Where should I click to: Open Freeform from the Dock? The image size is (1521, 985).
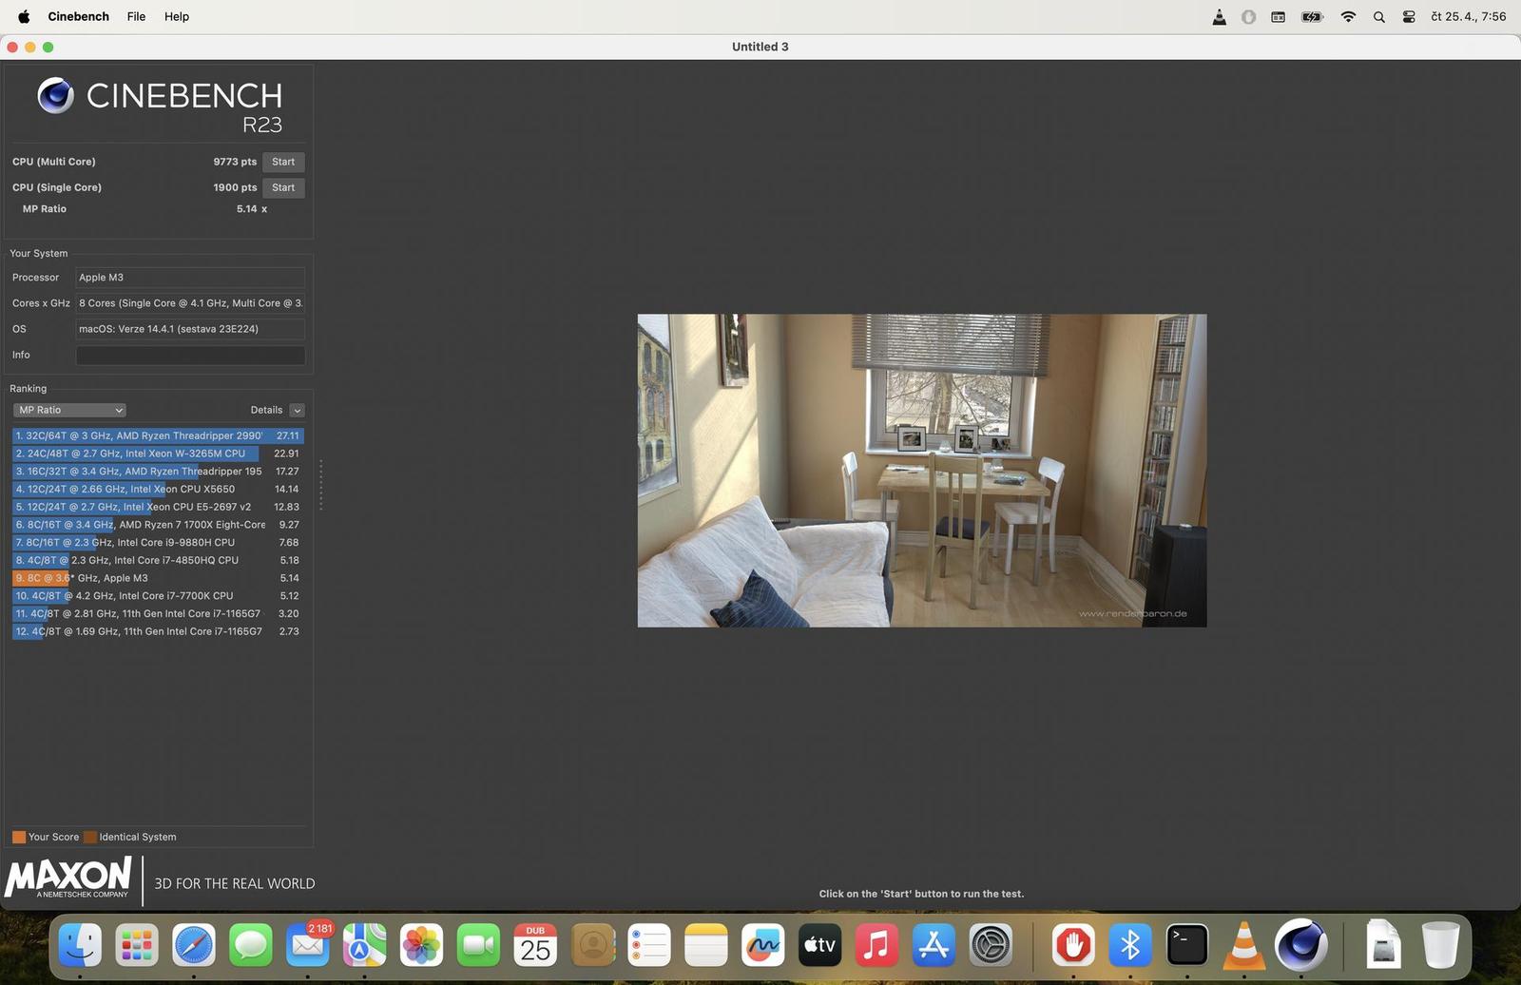pos(763,945)
